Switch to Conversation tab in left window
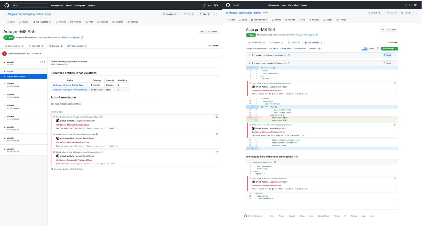 coord(14,46)
